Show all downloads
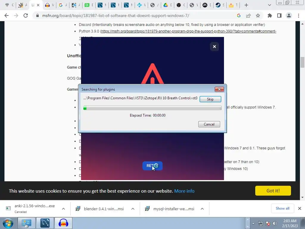Viewport: 305px width, 229px height. pyautogui.click(x=282, y=208)
